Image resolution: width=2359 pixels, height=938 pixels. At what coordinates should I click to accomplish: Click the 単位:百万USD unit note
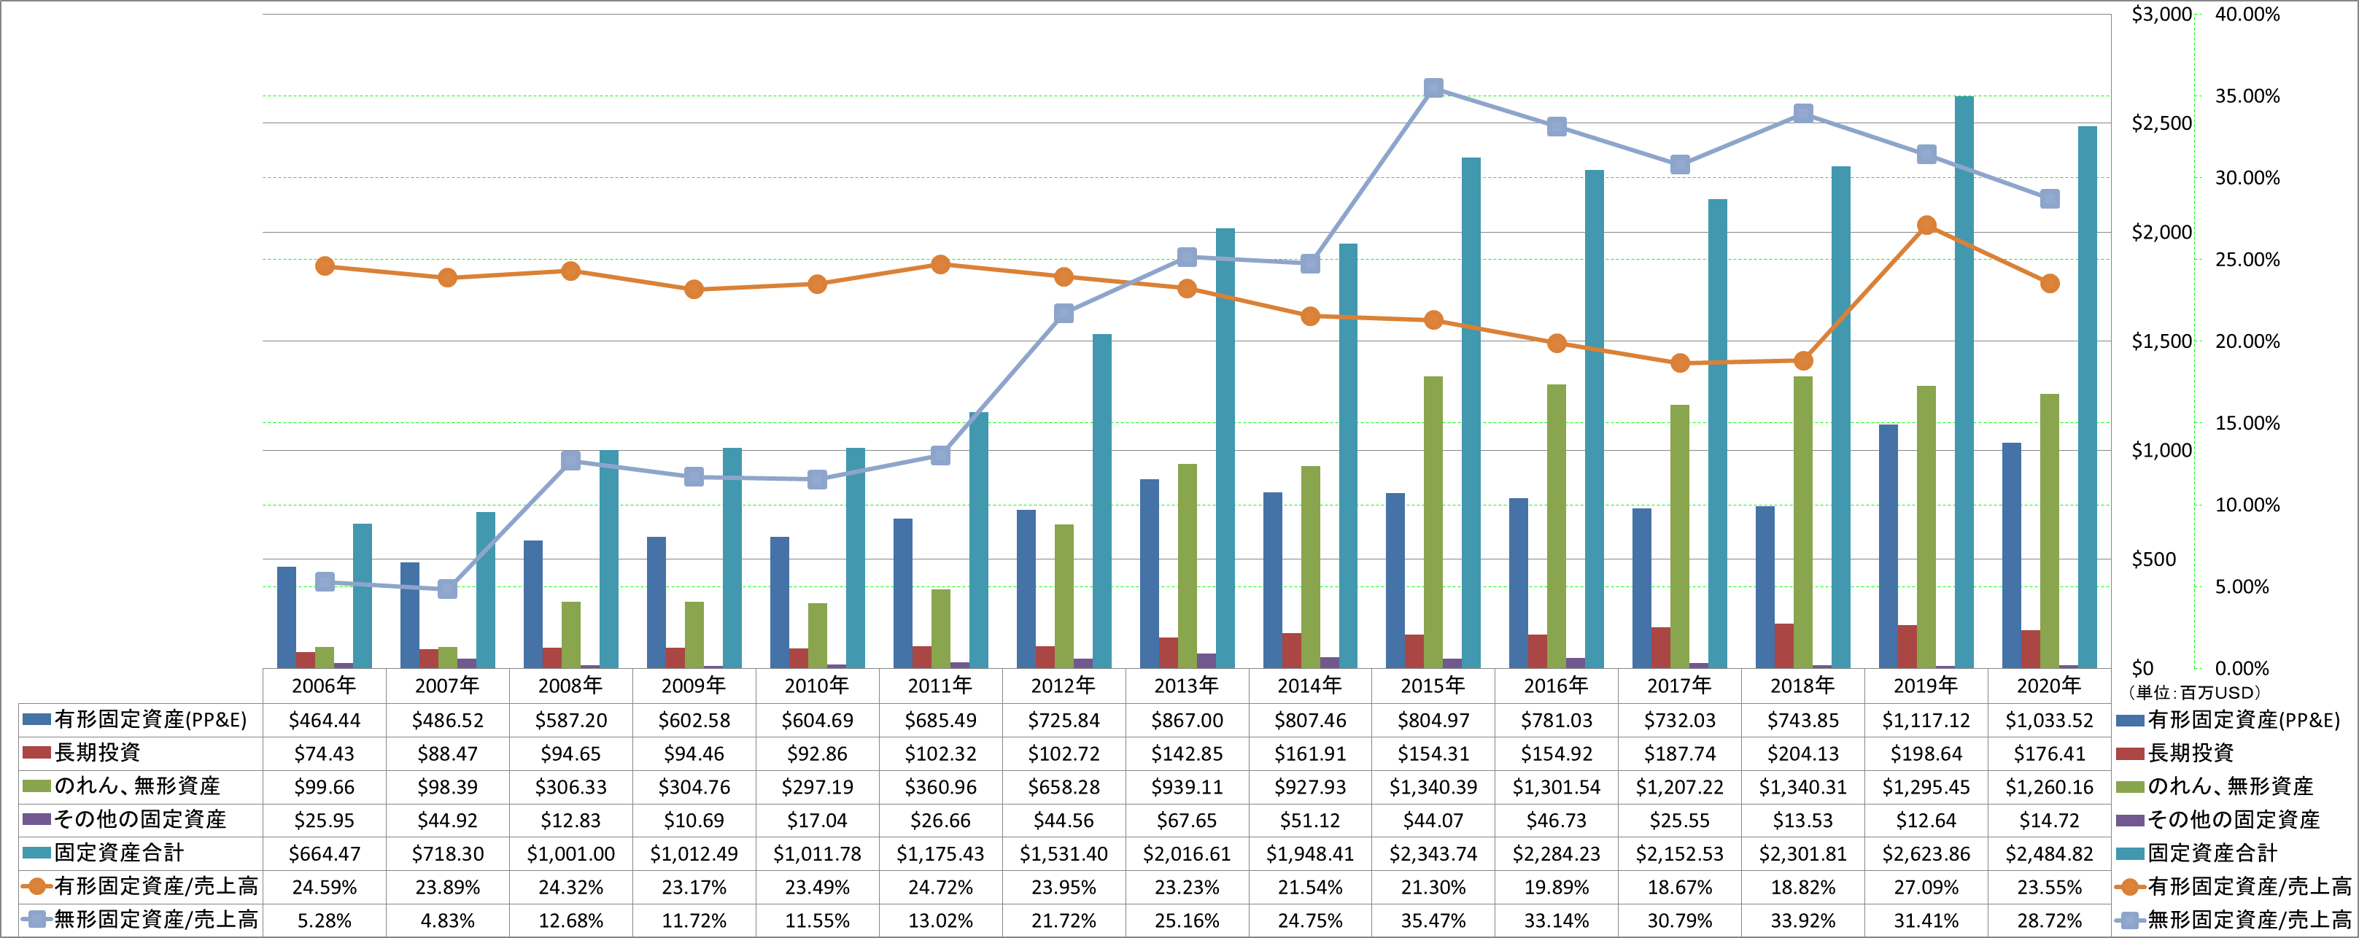tap(2194, 692)
